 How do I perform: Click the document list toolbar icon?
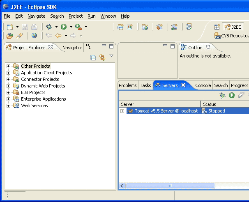pos(189,27)
